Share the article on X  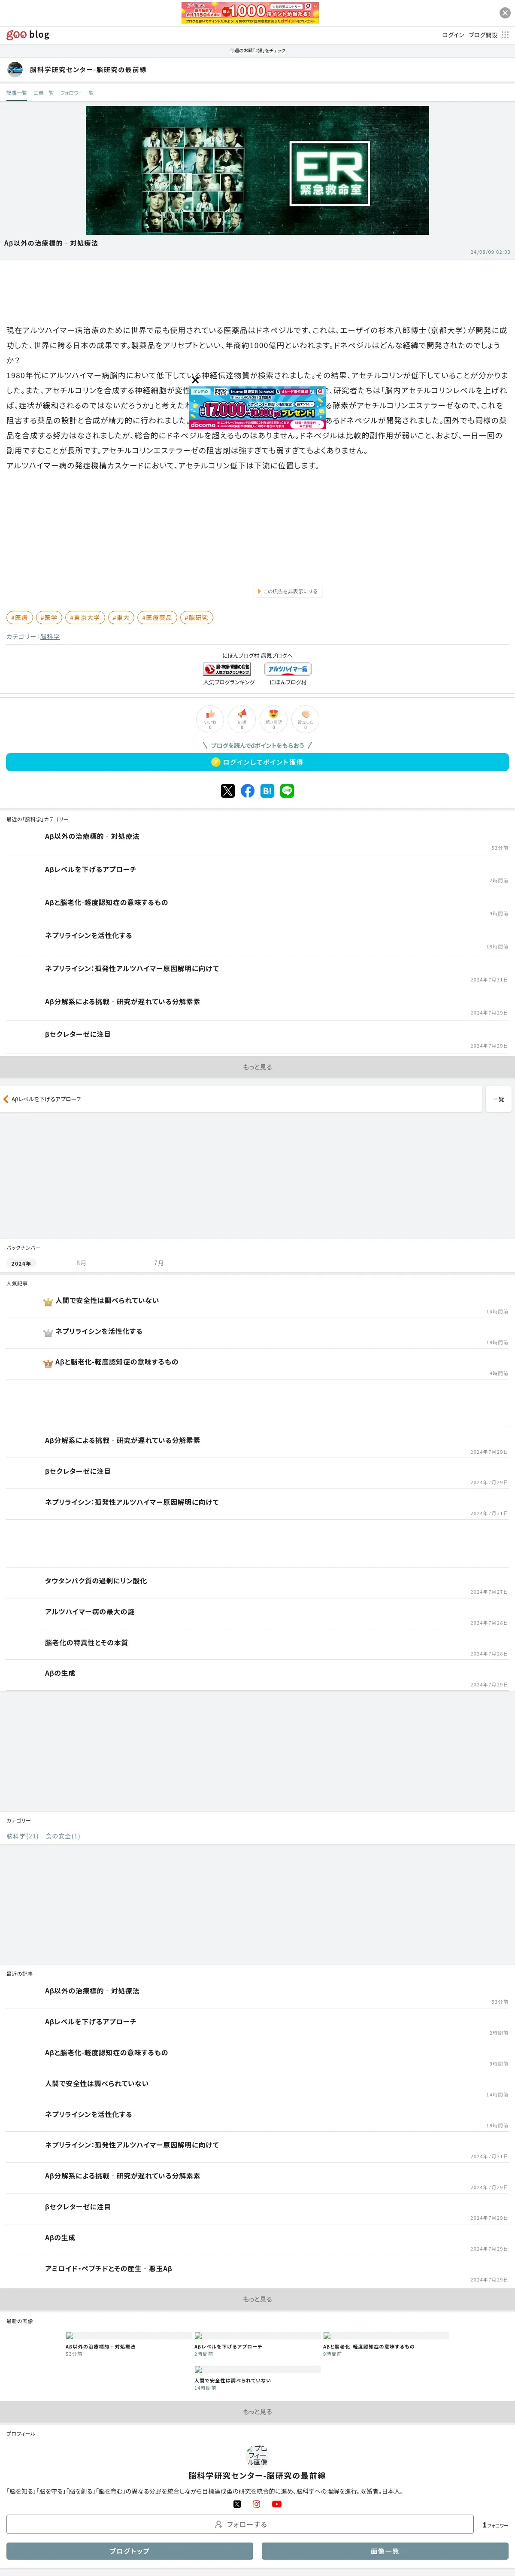point(228,791)
